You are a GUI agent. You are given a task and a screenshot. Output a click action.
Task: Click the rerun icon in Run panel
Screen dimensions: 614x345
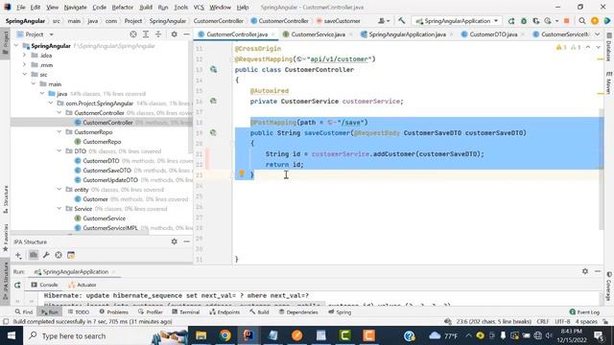click(17, 285)
